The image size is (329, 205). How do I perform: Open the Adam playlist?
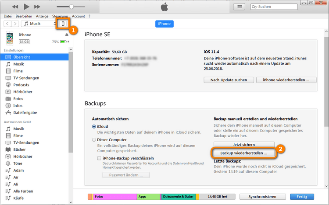pyautogui.click(x=18, y=170)
